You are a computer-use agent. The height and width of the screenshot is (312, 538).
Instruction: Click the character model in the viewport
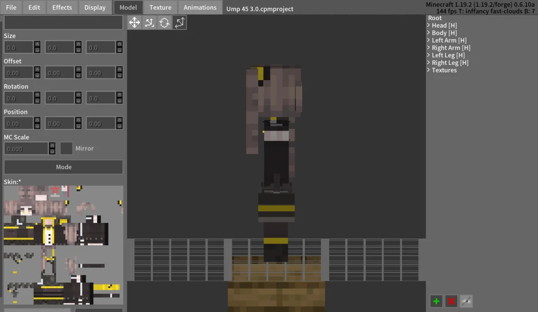tap(274, 163)
